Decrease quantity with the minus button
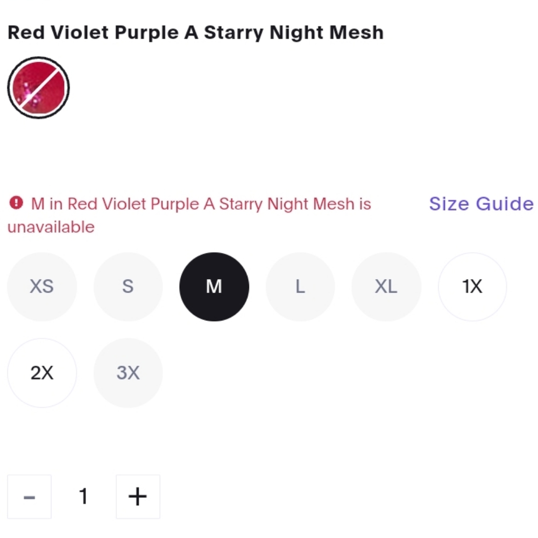The width and height of the screenshot is (538, 538). tap(29, 497)
